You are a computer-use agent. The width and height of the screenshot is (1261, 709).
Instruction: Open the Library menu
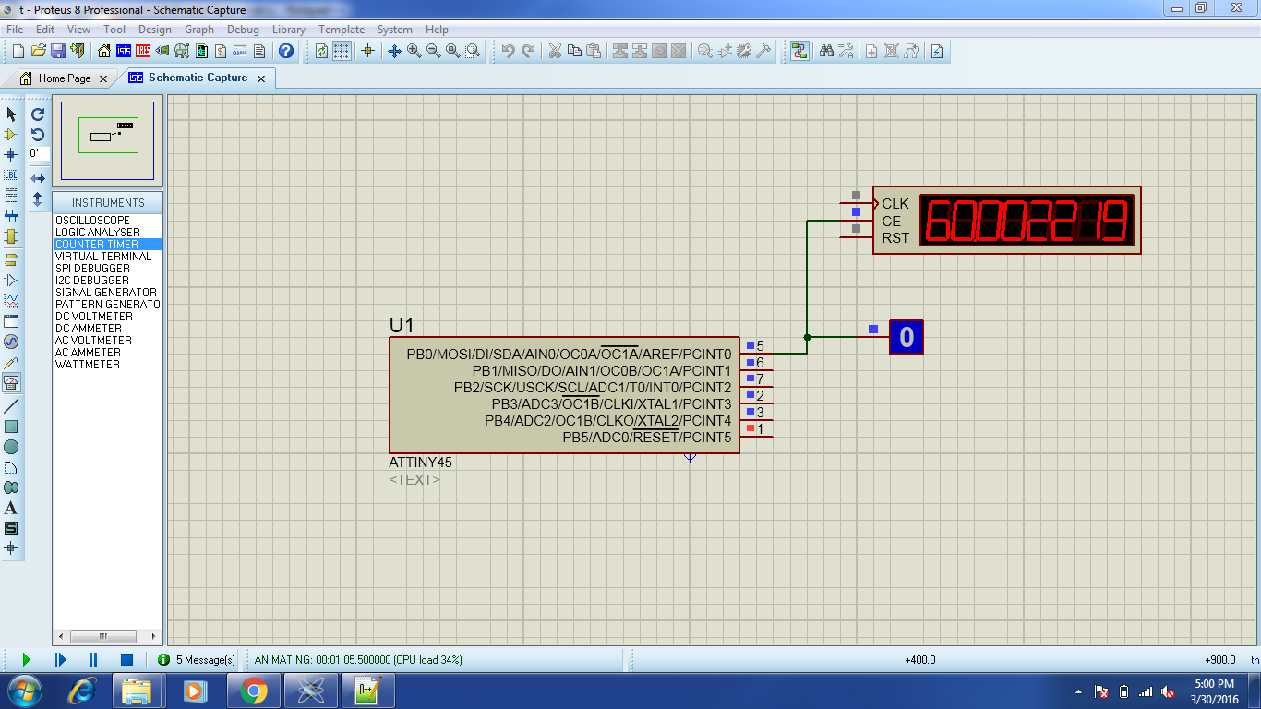click(288, 30)
